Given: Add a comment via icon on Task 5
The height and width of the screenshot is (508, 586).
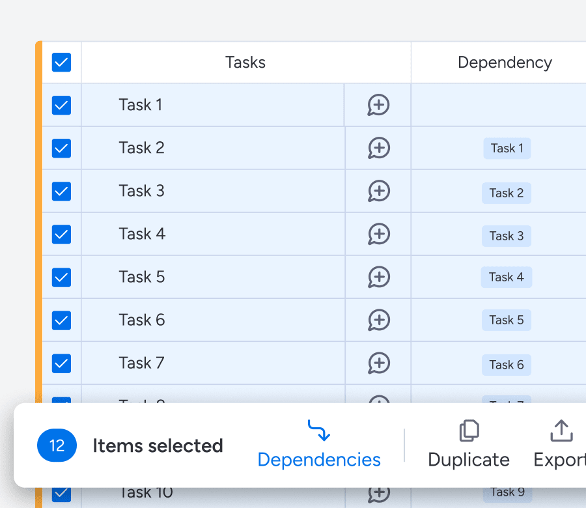Looking at the screenshot, I should [x=378, y=277].
